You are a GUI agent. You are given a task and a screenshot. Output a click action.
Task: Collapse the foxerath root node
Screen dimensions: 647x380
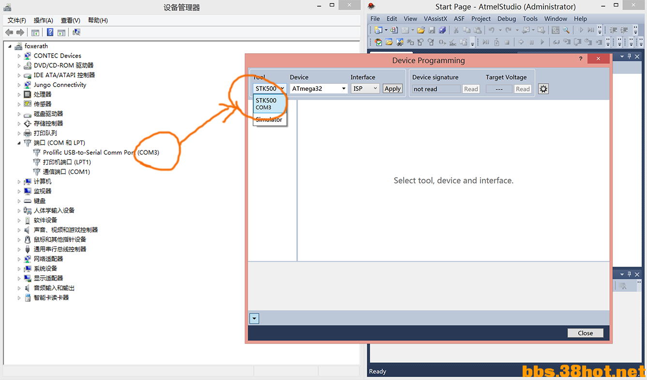point(10,46)
